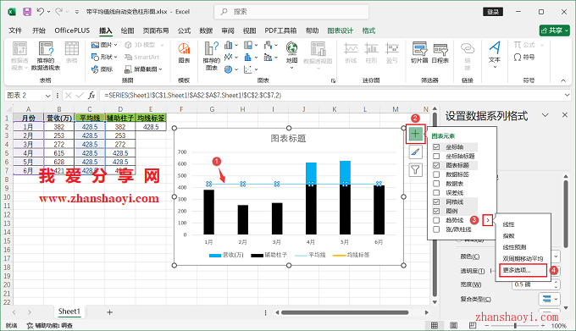The height and width of the screenshot is (331, 576).
Task: Click the insert function fx icon
Action: pos(91,96)
